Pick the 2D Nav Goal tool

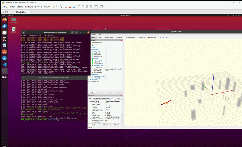click(141, 37)
